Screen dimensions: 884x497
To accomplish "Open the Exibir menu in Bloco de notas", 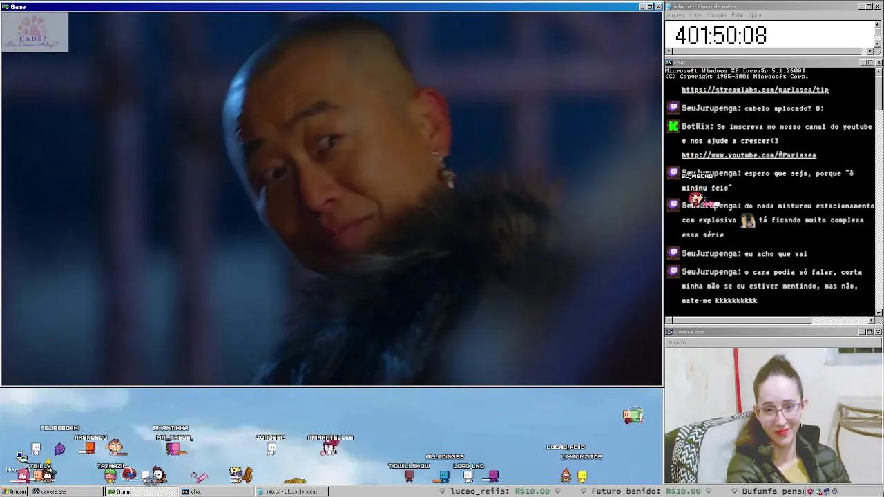I will (x=737, y=15).
